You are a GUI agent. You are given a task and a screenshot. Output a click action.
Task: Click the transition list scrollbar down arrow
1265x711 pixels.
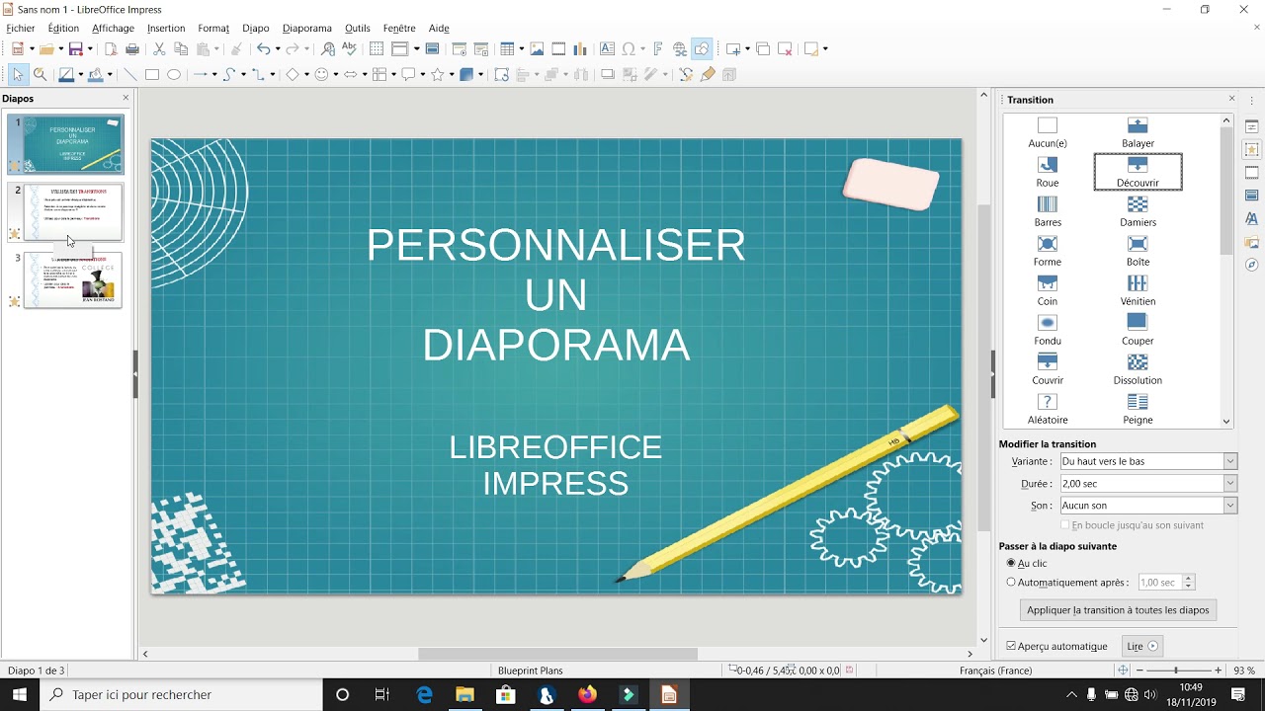coord(1226,421)
